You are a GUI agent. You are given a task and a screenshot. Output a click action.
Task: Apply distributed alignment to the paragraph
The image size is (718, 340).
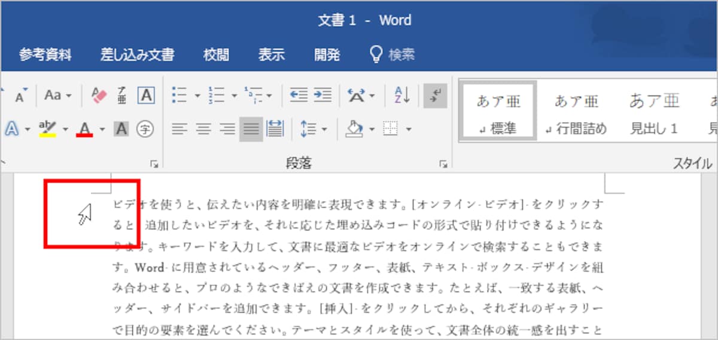pyautogui.click(x=275, y=128)
